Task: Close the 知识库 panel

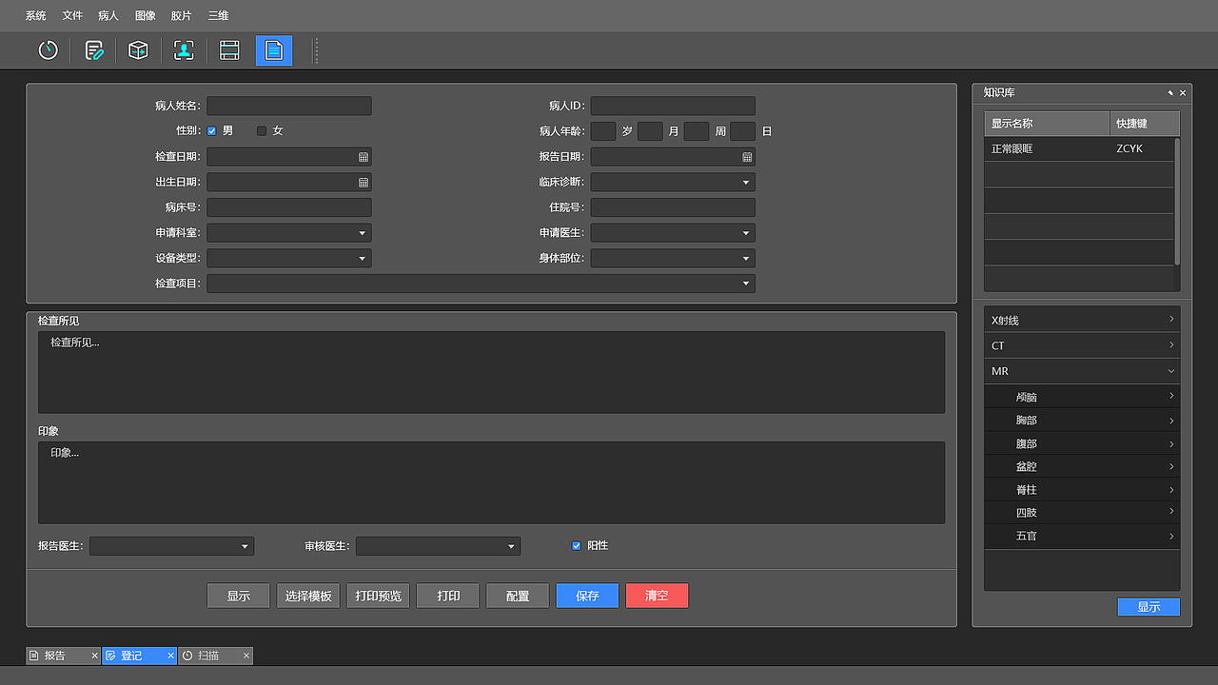Action: point(1183,93)
